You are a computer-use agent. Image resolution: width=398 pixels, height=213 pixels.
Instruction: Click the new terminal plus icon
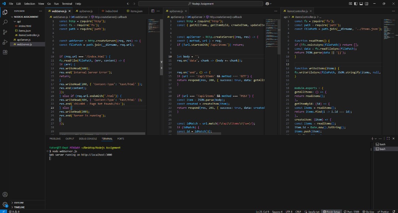click(x=372, y=139)
